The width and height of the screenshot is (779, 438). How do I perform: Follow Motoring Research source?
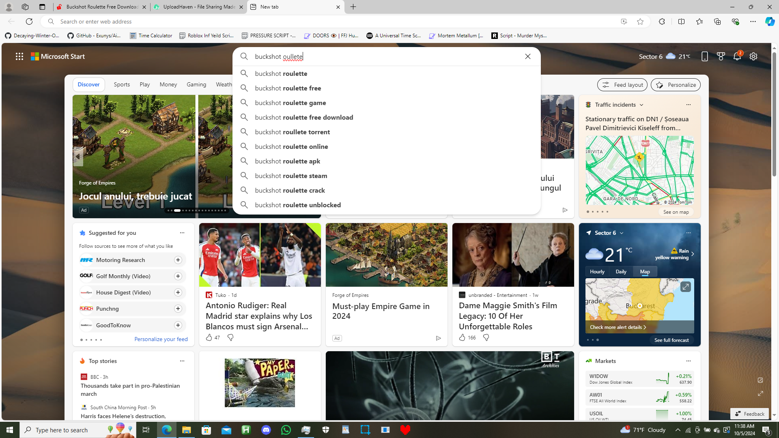click(x=178, y=260)
